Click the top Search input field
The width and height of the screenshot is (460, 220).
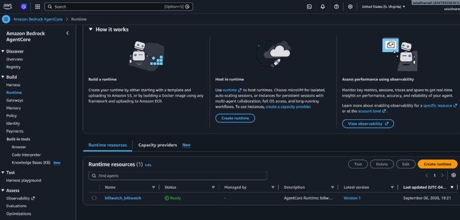coord(119,6)
